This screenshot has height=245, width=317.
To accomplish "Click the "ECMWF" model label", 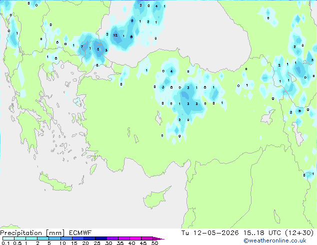I will click(x=80, y=233).
